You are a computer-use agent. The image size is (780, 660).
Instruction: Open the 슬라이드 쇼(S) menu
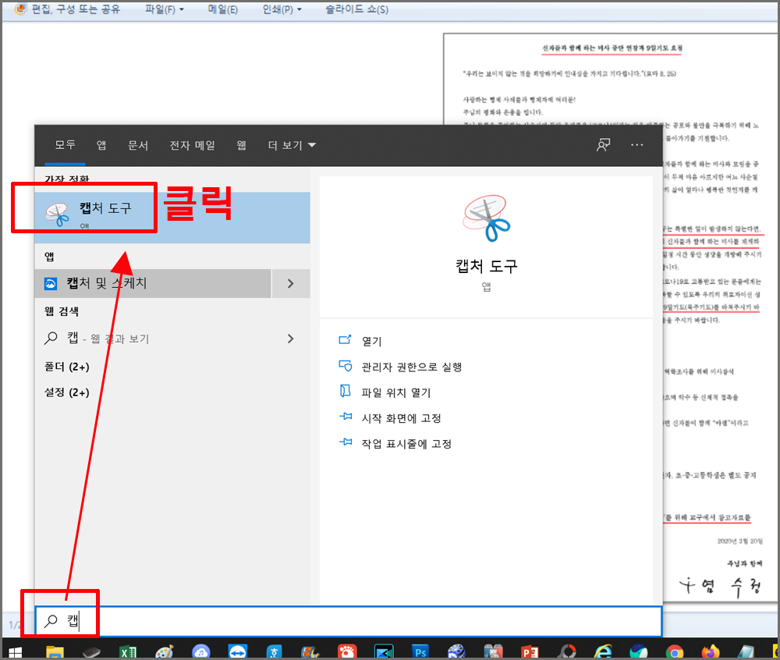356,9
